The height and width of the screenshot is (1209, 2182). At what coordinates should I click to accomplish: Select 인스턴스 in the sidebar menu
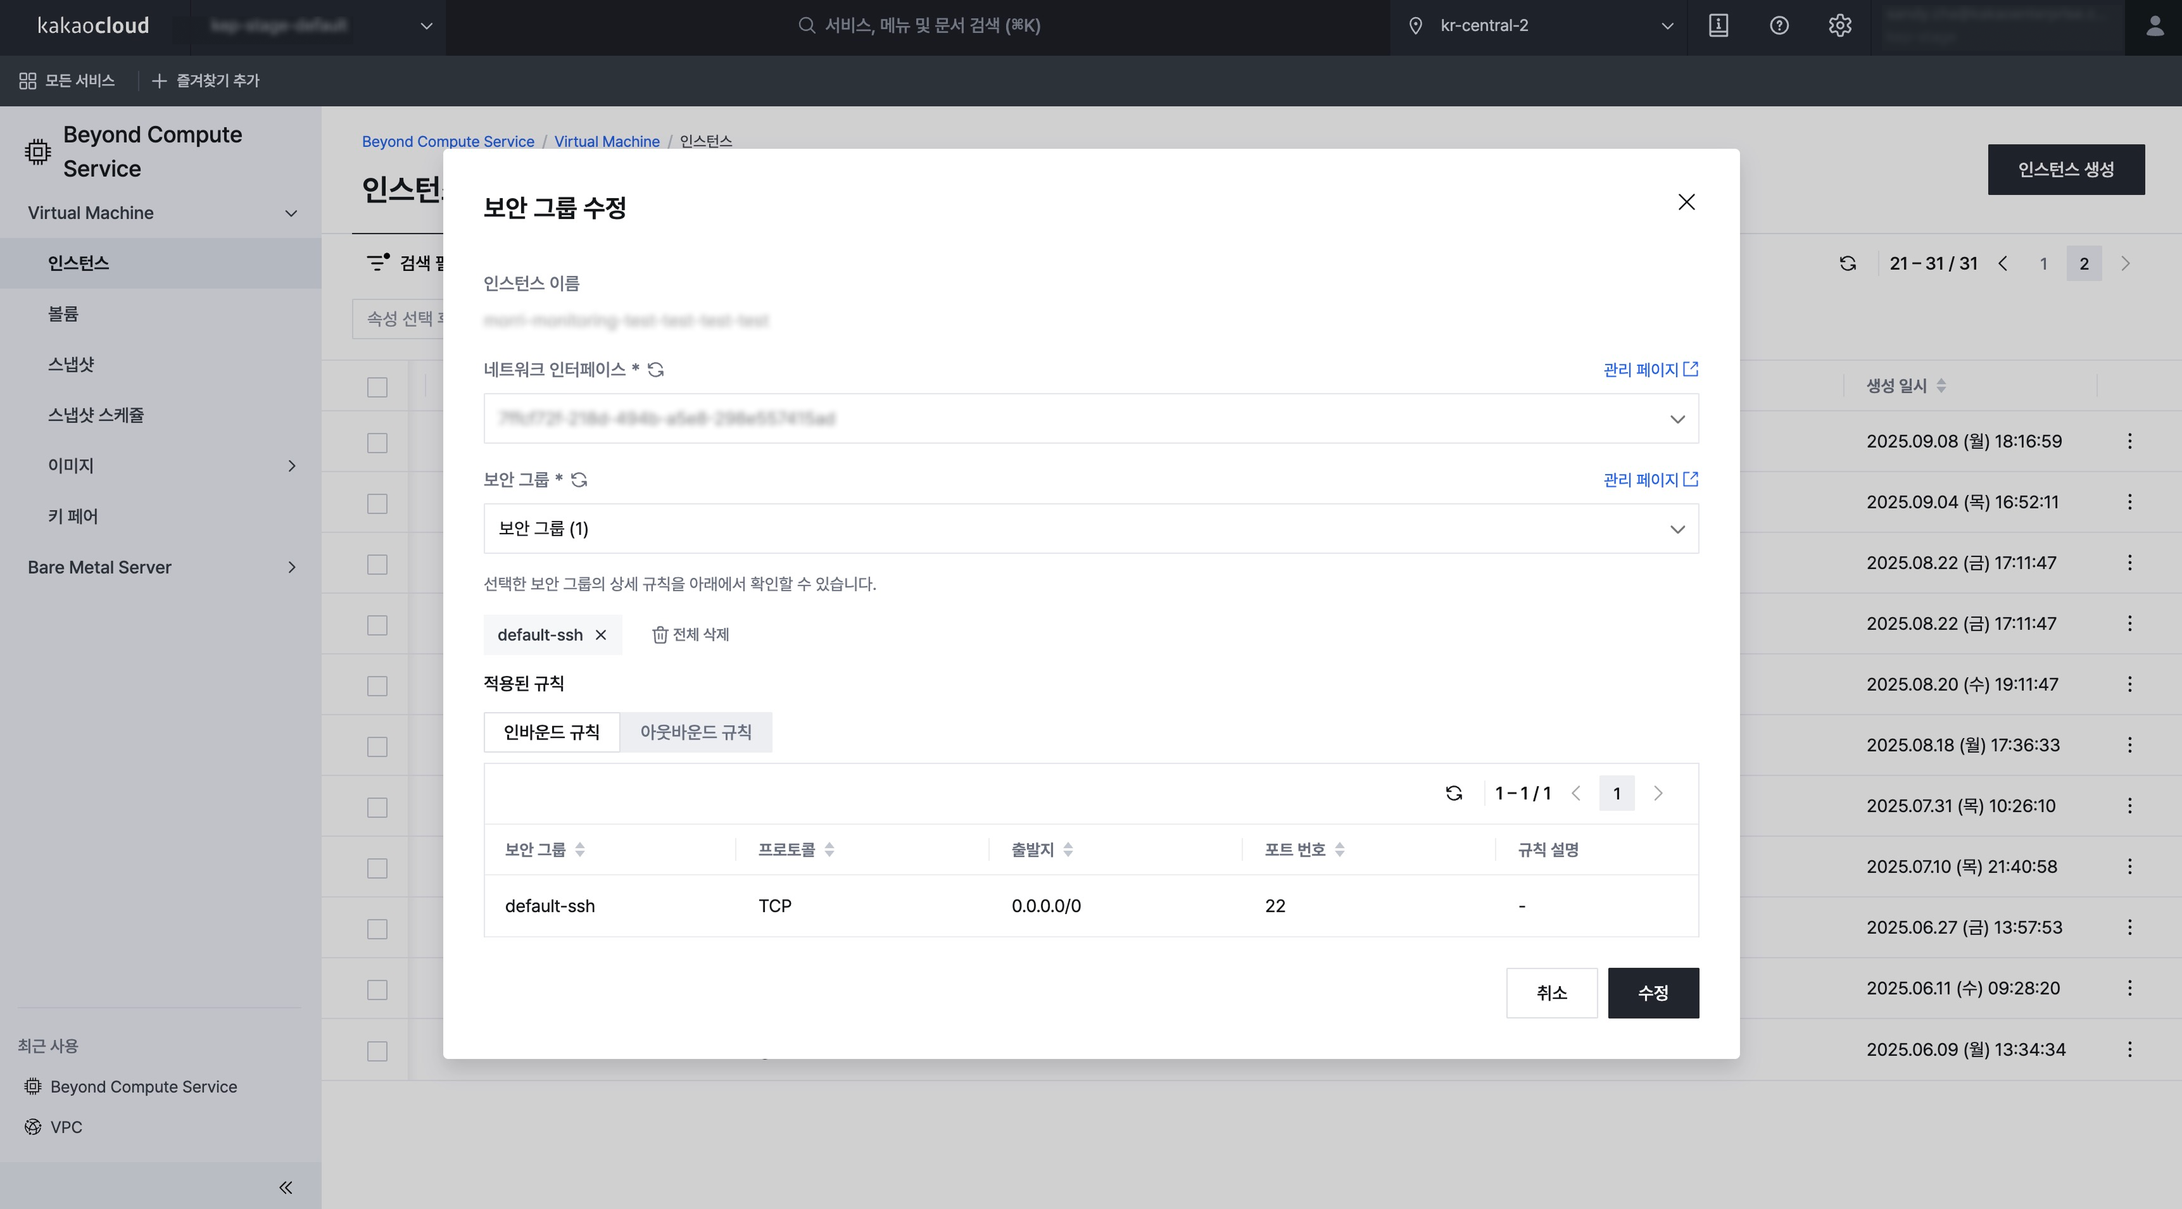(78, 263)
